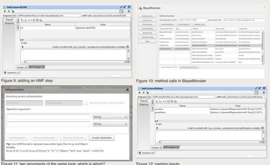The width and height of the screenshot is (270, 165).
Task: Run script green arrow in findCustomerBySSN Script section
Action: click(x=23, y=47)
